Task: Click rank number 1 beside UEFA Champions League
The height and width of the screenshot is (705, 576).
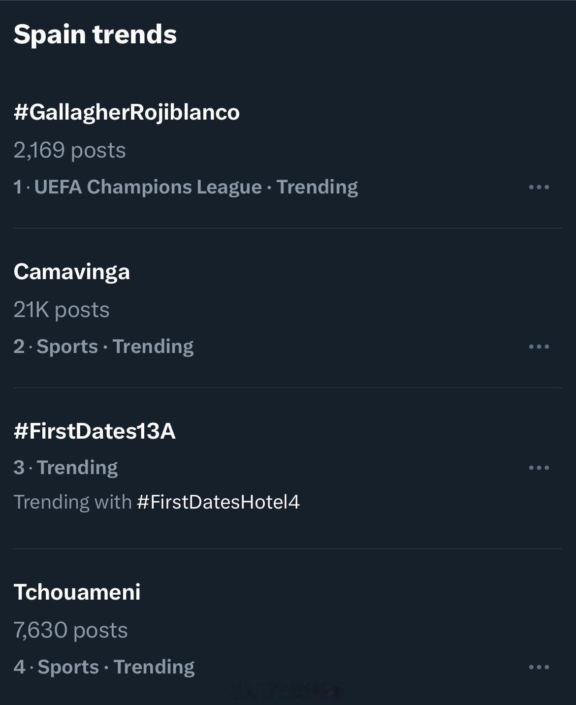Action: 18,187
